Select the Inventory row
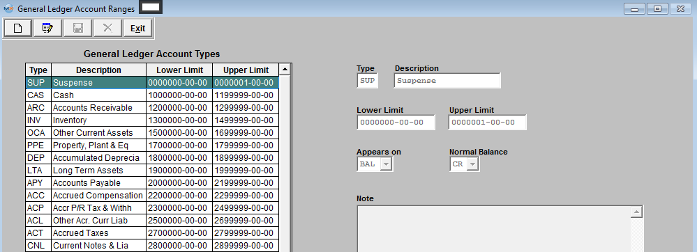The height and width of the screenshot is (252, 697). [152, 120]
